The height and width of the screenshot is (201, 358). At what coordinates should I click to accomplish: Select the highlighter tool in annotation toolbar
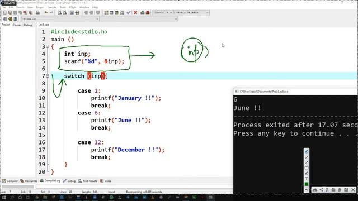pyautogui.click(x=307, y=173)
